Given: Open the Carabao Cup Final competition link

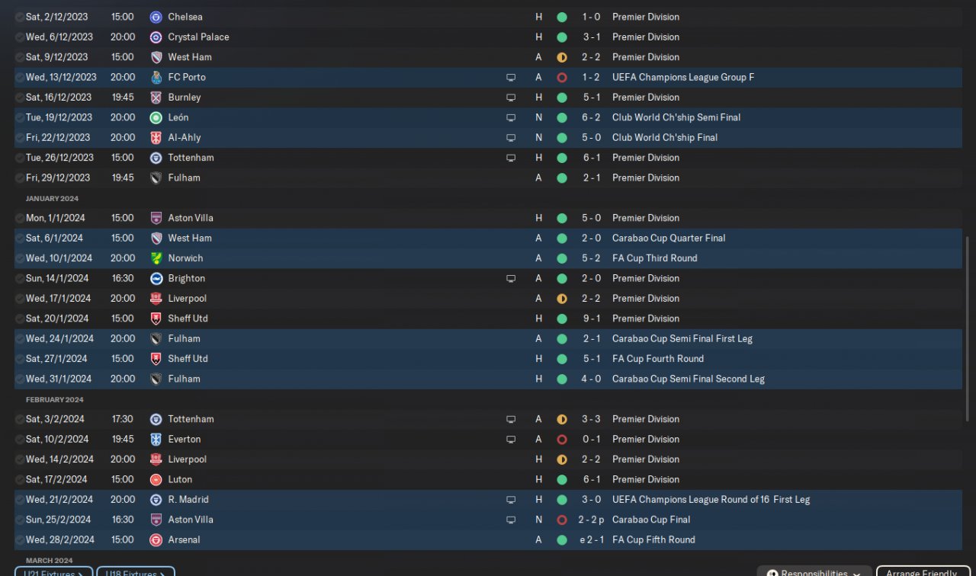Looking at the screenshot, I should click(650, 520).
